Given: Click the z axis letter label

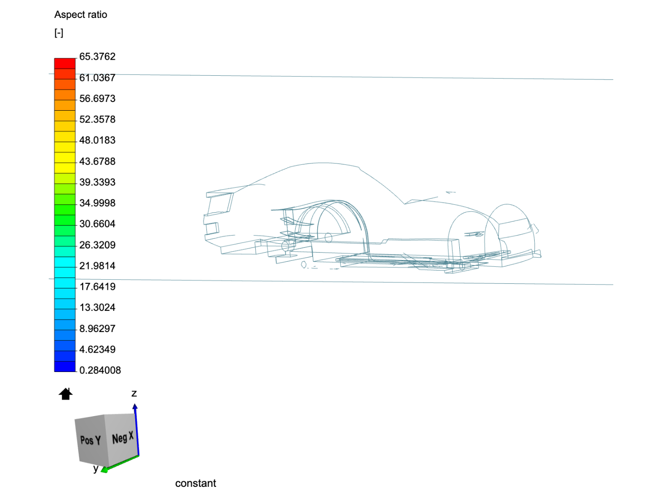Looking at the screenshot, I should click(x=134, y=393).
